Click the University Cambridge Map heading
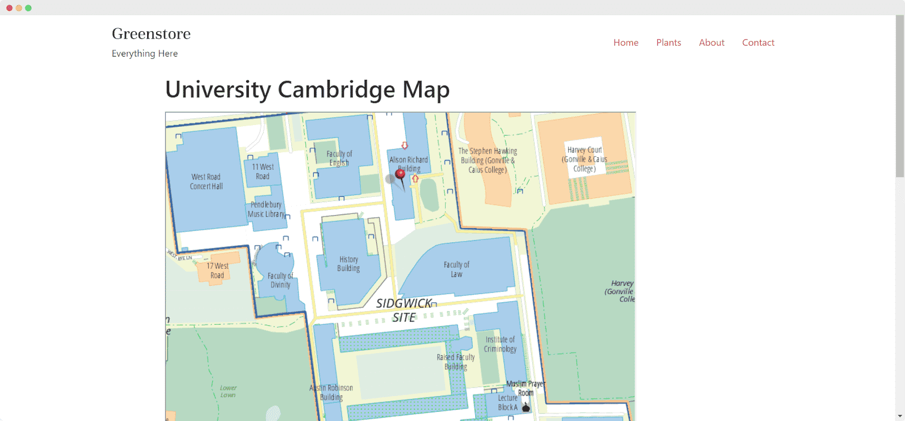This screenshot has height=421, width=905. click(307, 89)
